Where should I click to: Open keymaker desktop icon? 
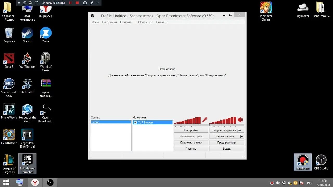tap(303, 10)
